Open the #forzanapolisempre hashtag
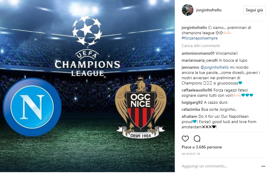 200,38
